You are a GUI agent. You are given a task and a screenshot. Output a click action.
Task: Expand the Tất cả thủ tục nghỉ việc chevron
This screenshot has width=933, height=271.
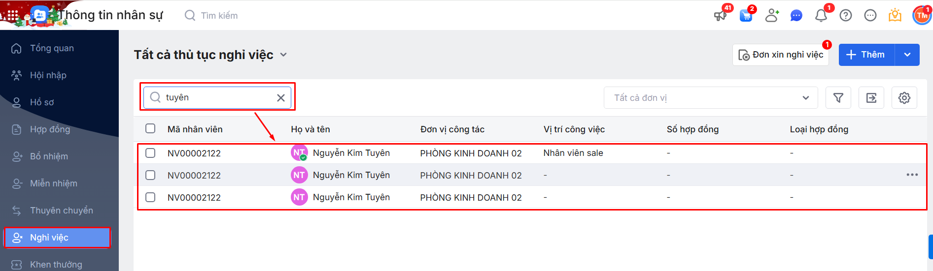click(x=283, y=55)
